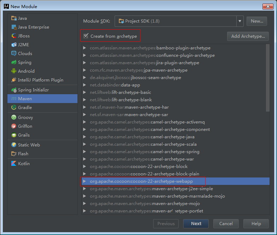Screen dimensions: 277x235
Task: Click the Next button
Action: coord(196,224)
